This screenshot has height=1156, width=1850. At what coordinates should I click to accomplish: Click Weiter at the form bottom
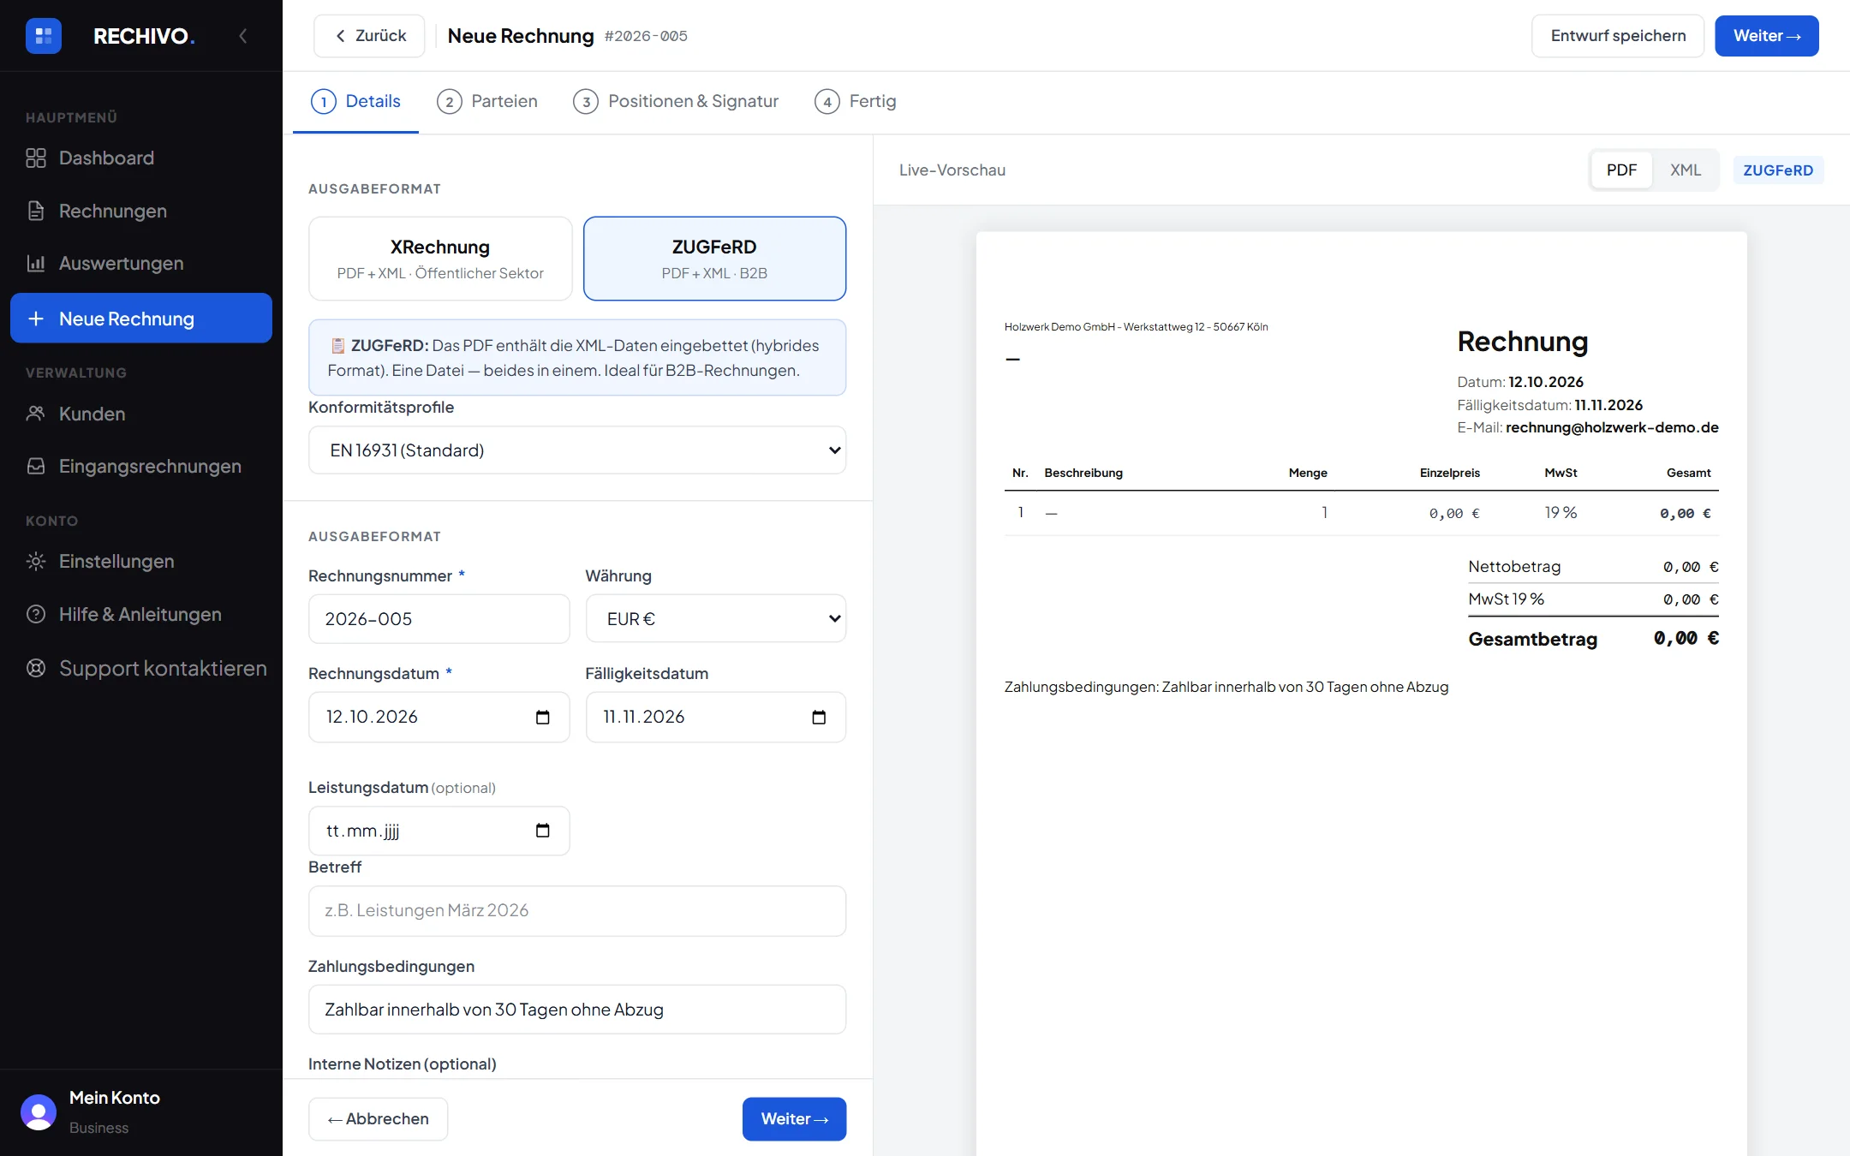point(794,1119)
